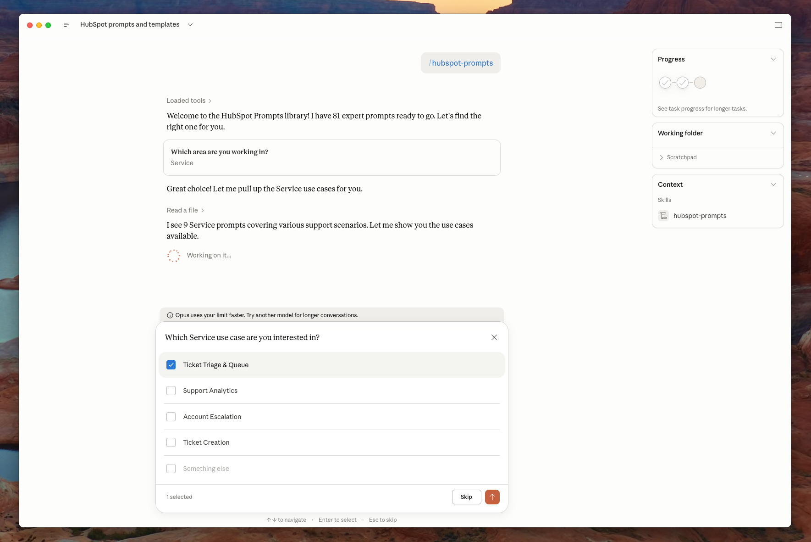811x542 pixels.
Task: Click the HubSpot prompts and templates title
Action: click(x=130, y=24)
